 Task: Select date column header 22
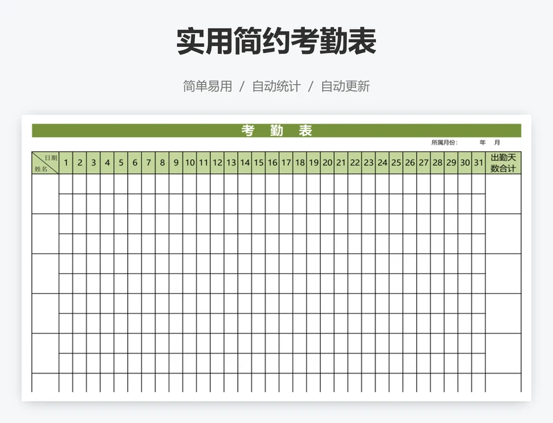pos(355,163)
